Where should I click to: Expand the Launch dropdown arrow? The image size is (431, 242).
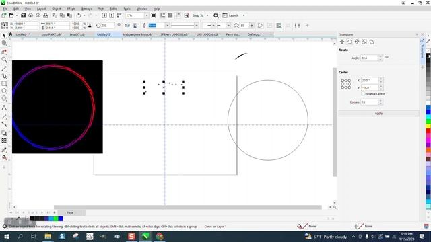click(244, 15)
